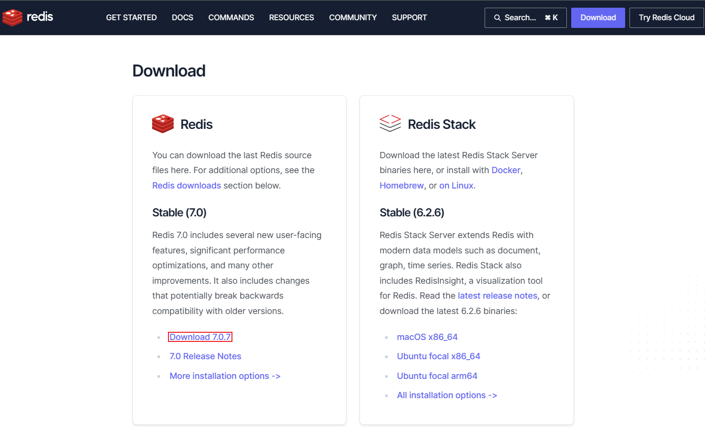The height and width of the screenshot is (427, 705).
Task: Follow the on Linux link
Action: [x=456, y=186]
